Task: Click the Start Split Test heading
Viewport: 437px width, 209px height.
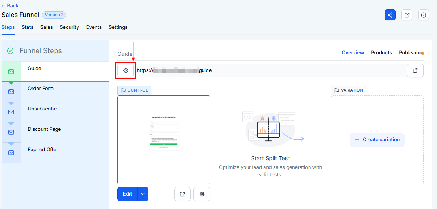Action: point(270,159)
